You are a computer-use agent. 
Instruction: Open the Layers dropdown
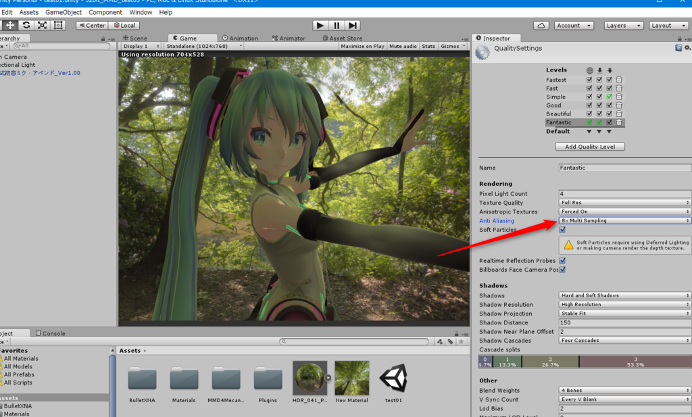[624, 26]
